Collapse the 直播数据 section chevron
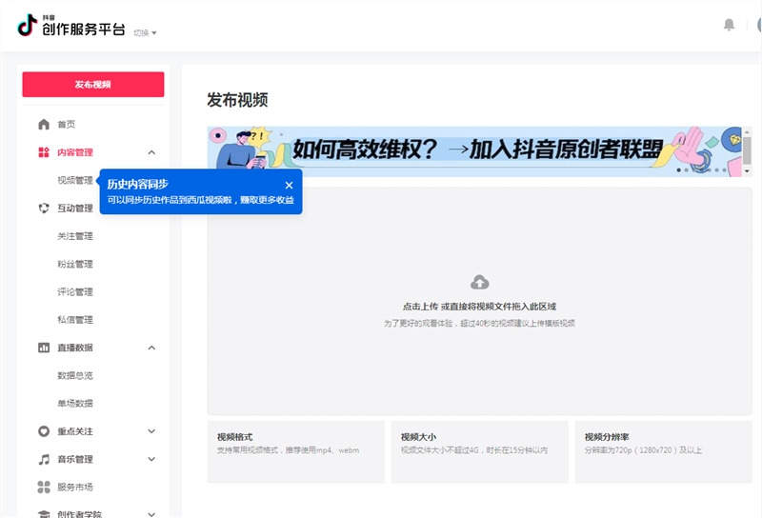Image resolution: width=762 pixels, height=518 pixels. pos(151,348)
